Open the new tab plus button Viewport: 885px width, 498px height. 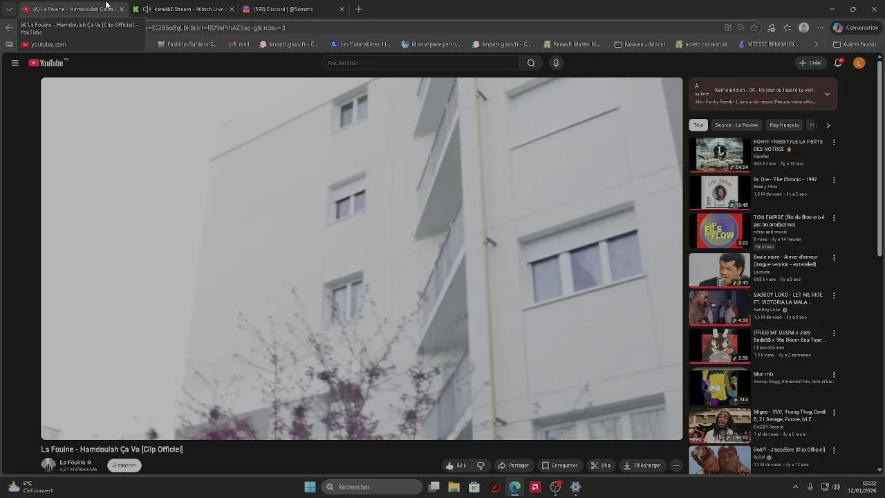click(x=358, y=9)
